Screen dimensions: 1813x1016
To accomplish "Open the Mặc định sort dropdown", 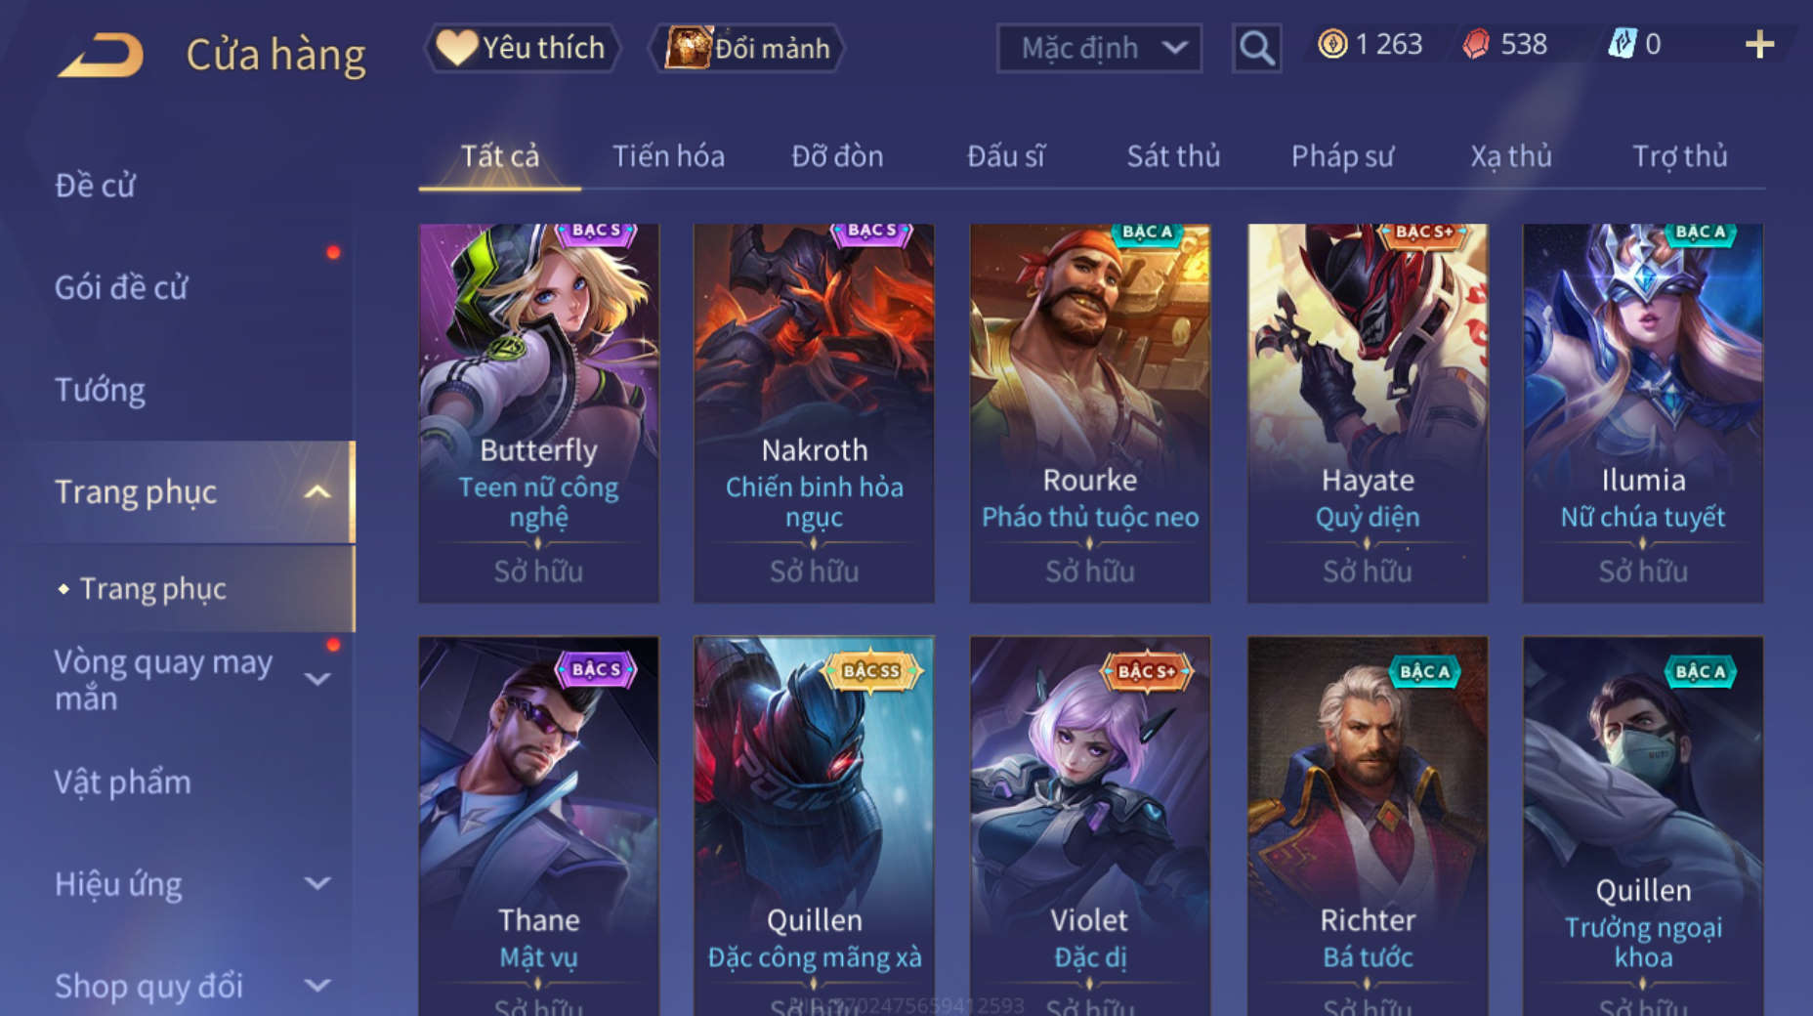I will pos(1099,47).
